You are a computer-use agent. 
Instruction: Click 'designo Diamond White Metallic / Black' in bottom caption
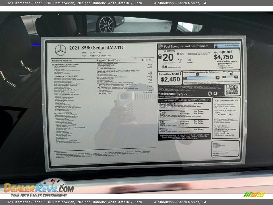(110, 202)
